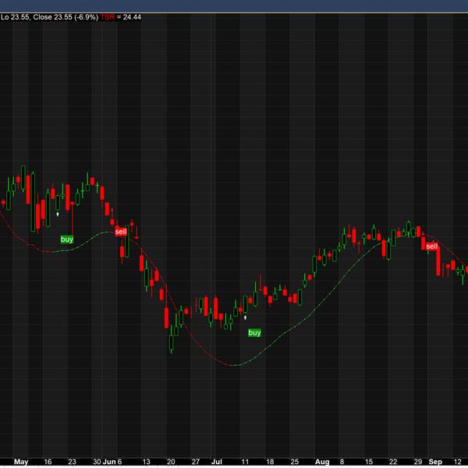Click the Sep label on date axis
Screen dimensions: 468x468
[x=435, y=462]
